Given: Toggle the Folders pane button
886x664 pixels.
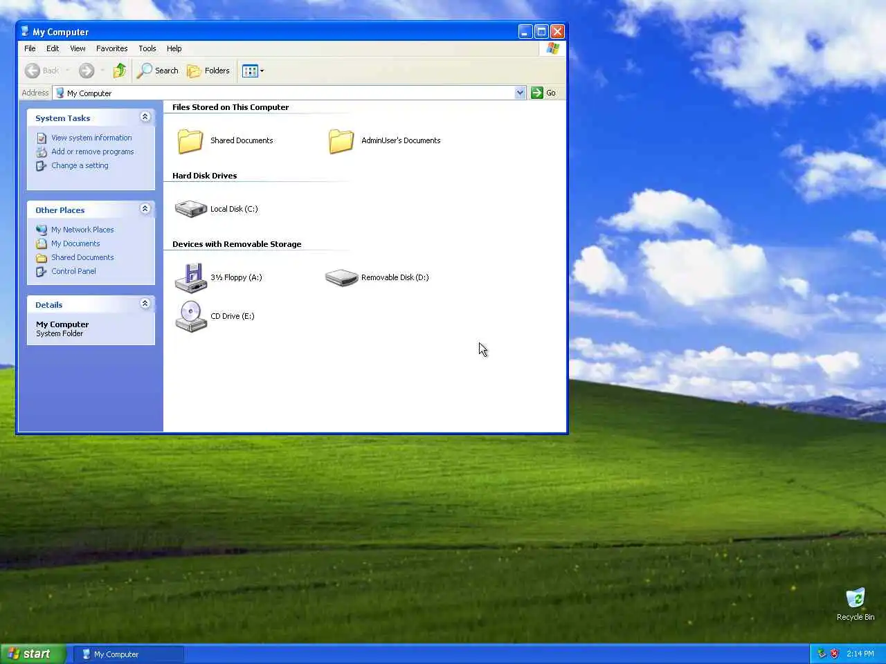Looking at the screenshot, I should tap(208, 71).
